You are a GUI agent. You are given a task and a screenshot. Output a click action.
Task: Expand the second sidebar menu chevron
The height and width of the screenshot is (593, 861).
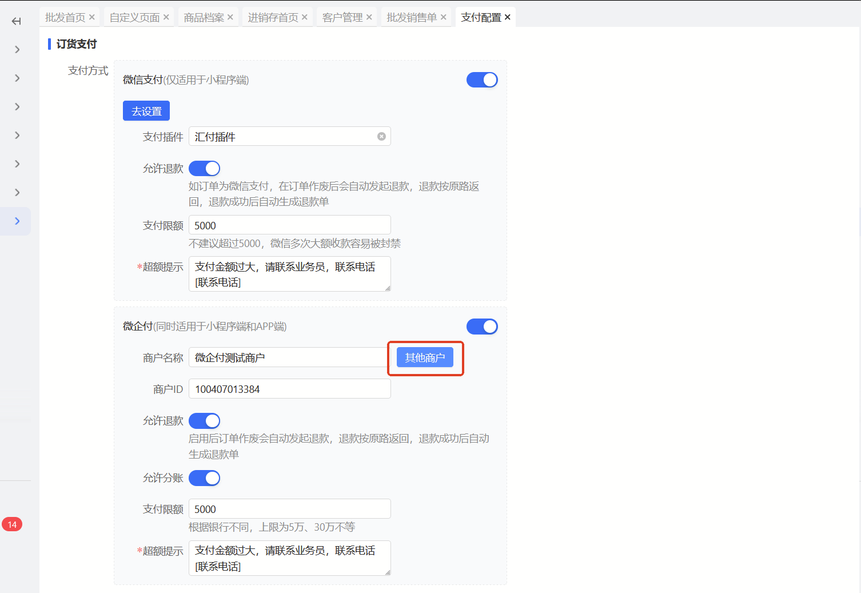(17, 78)
